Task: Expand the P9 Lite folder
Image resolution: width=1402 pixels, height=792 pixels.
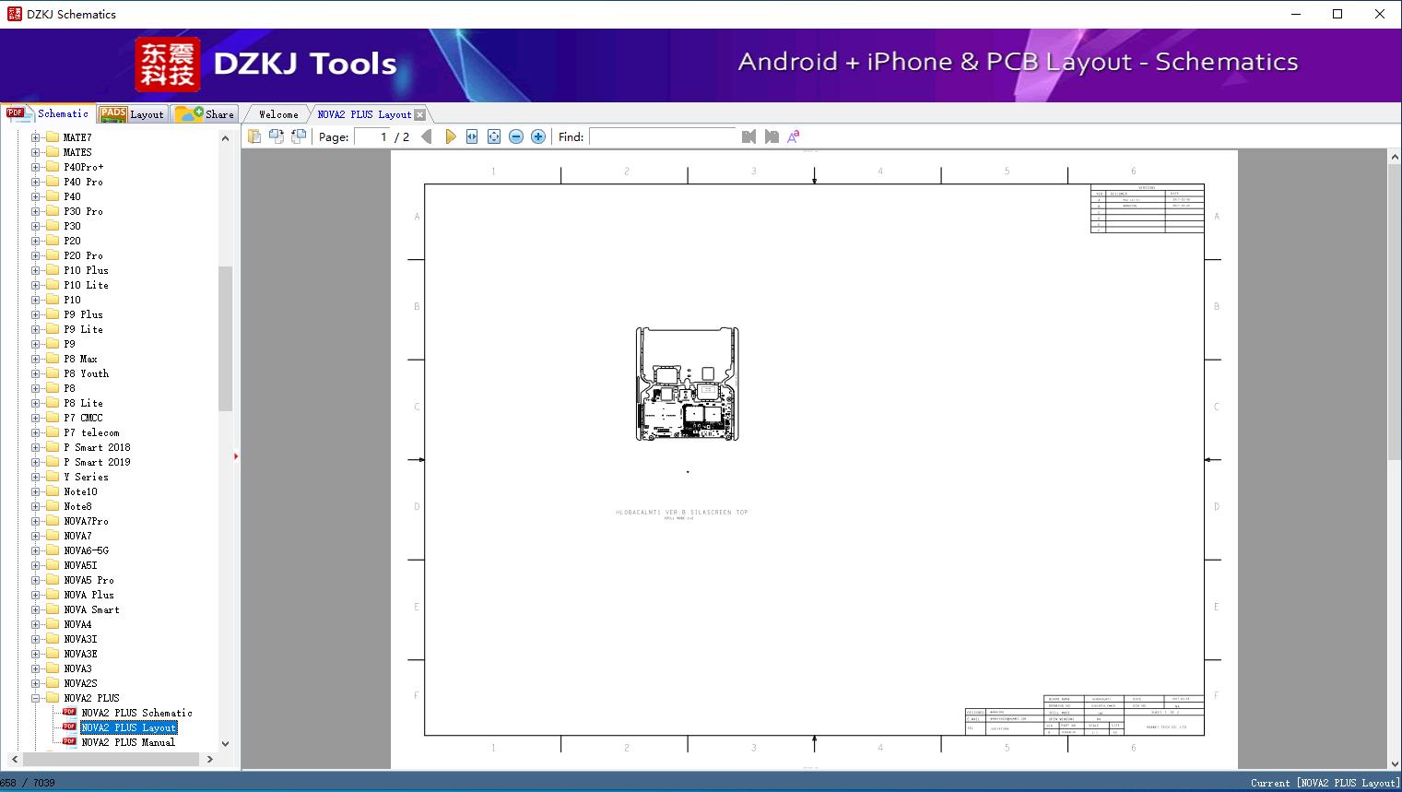Action: (35, 329)
